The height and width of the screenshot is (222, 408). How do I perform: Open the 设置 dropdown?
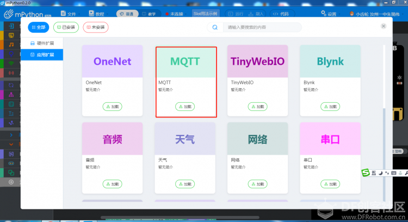pos(331,14)
